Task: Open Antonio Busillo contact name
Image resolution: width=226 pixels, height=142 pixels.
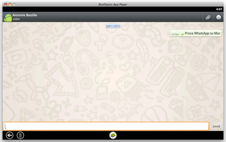Action: (x=25, y=15)
